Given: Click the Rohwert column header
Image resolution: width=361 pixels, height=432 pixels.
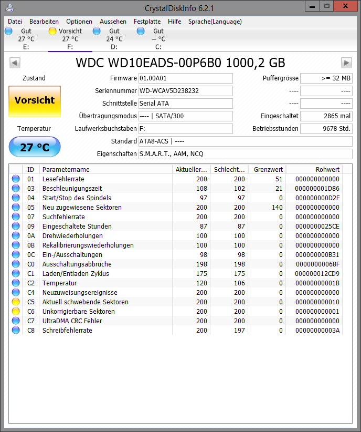Looking at the screenshot, I should tap(314, 169).
